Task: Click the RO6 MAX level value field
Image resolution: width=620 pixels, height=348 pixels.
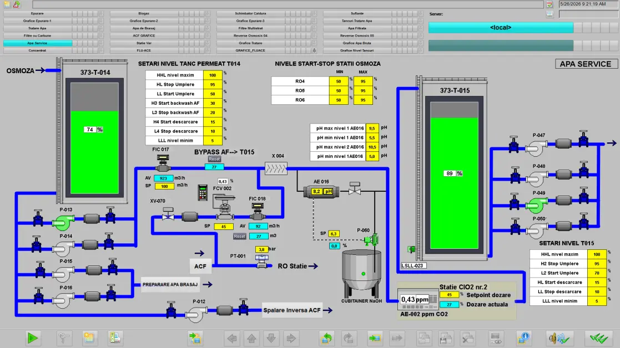Action: pyautogui.click(x=363, y=100)
